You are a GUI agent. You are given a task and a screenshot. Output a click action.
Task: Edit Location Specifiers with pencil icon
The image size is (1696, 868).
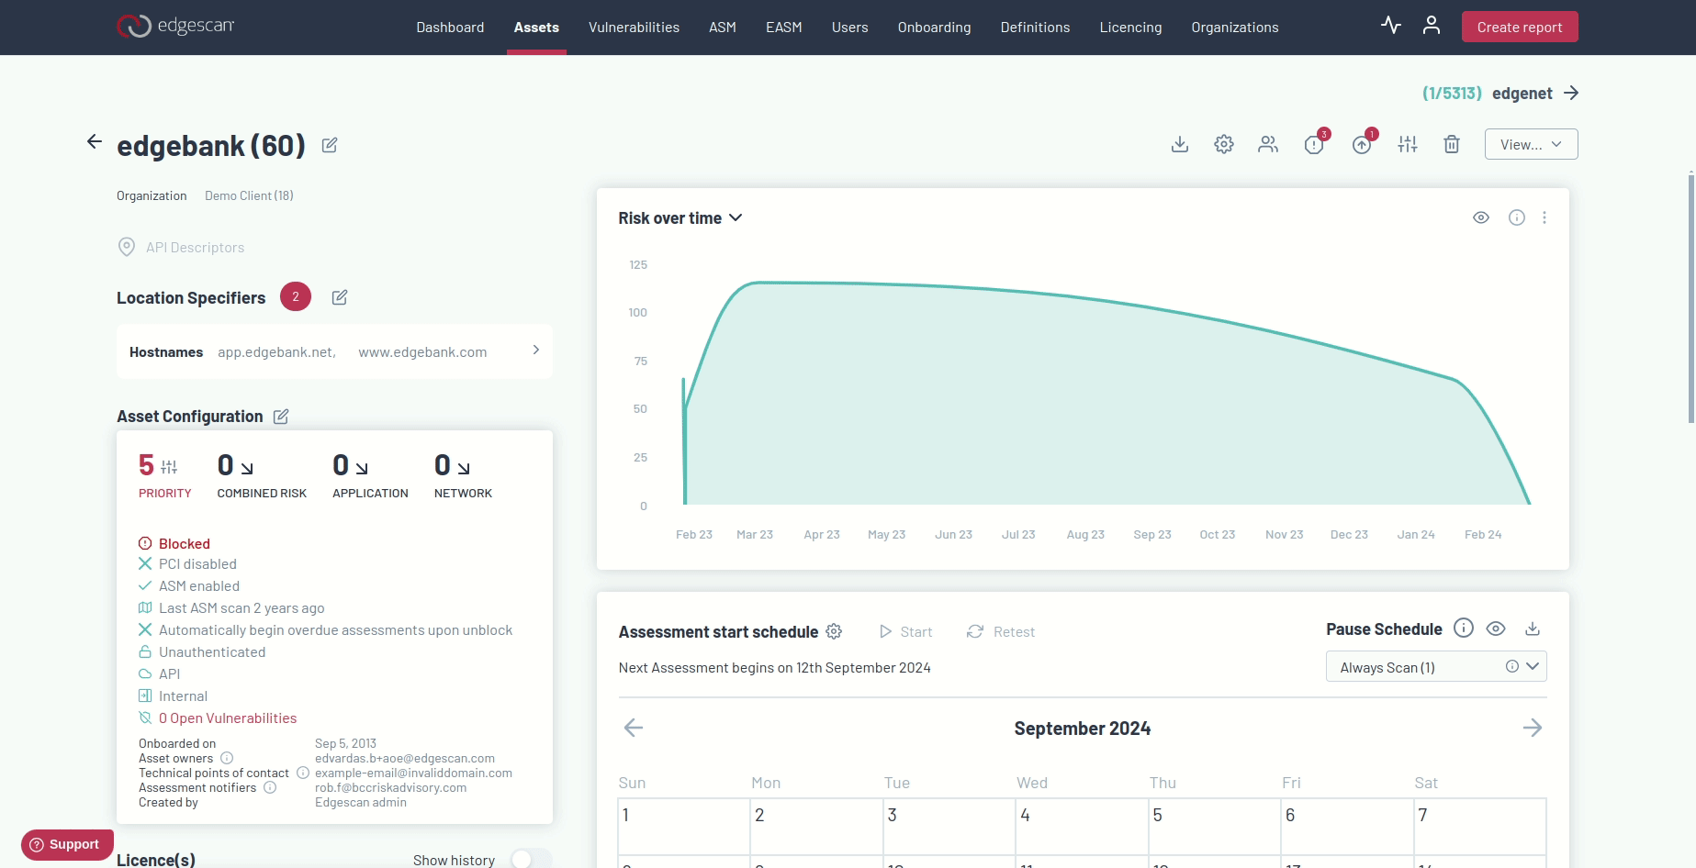(x=340, y=297)
